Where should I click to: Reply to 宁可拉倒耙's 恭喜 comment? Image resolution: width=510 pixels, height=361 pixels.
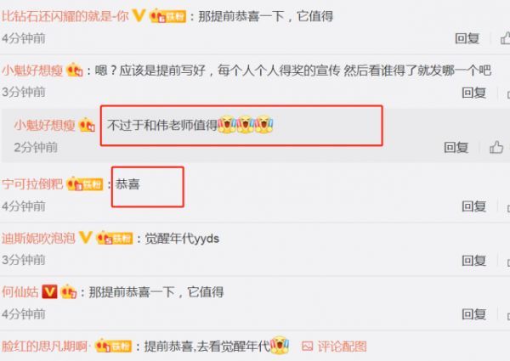[x=474, y=206]
